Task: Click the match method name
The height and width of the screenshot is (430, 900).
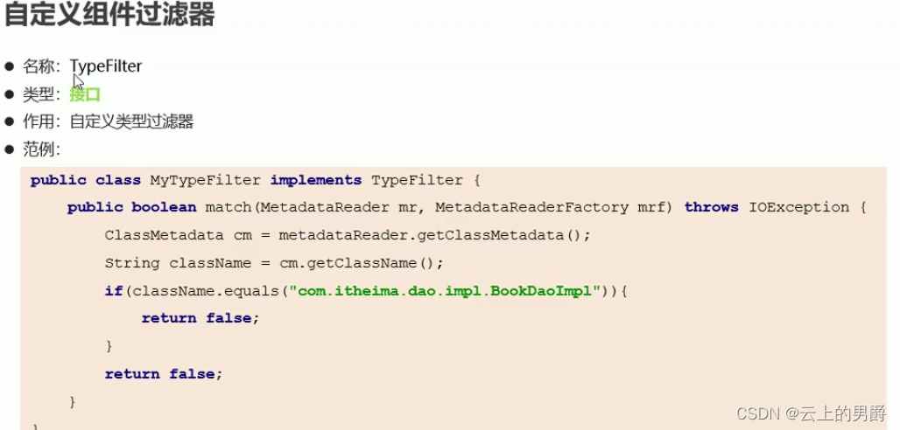Action: click(x=229, y=207)
